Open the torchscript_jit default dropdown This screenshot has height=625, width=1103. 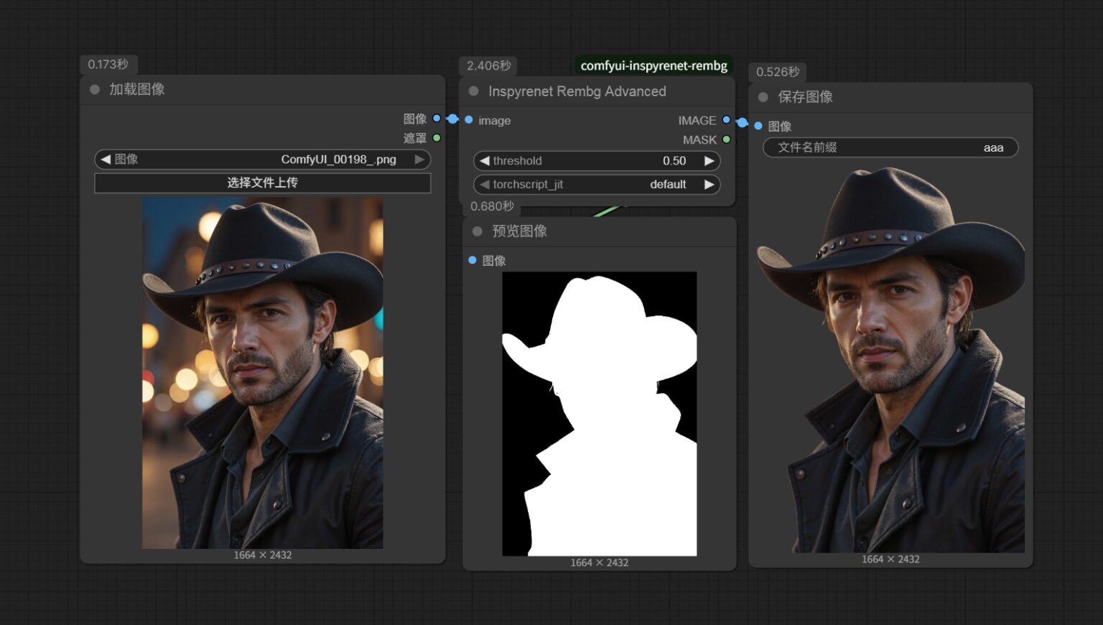[x=596, y=185]
